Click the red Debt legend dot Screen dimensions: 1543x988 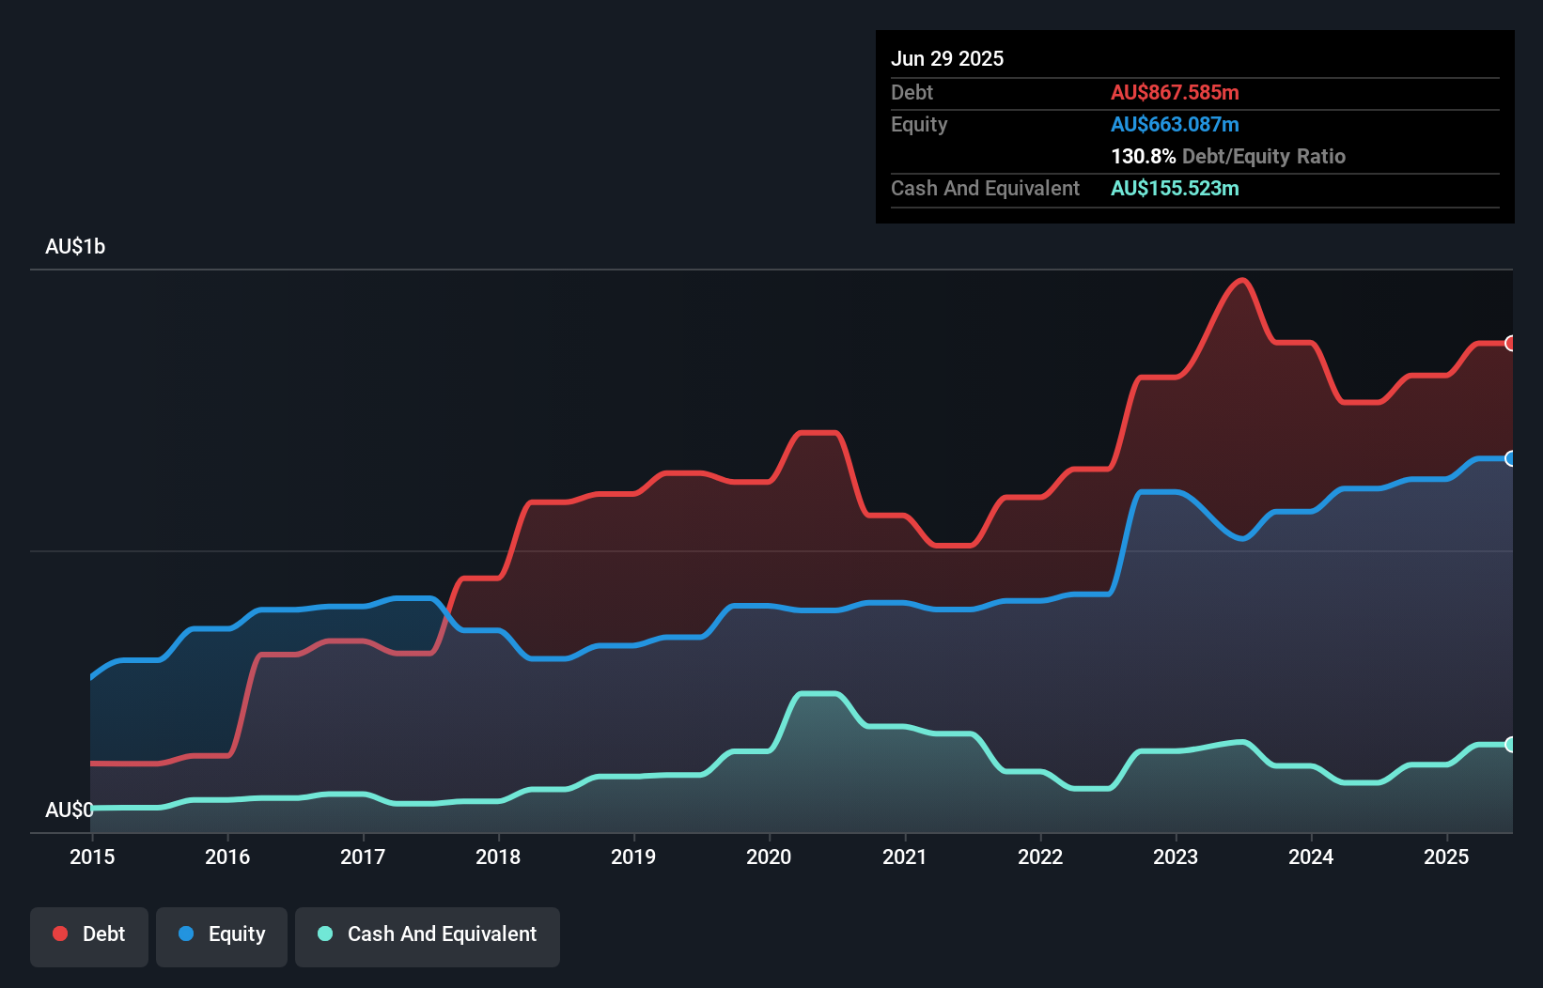[59, 934]
